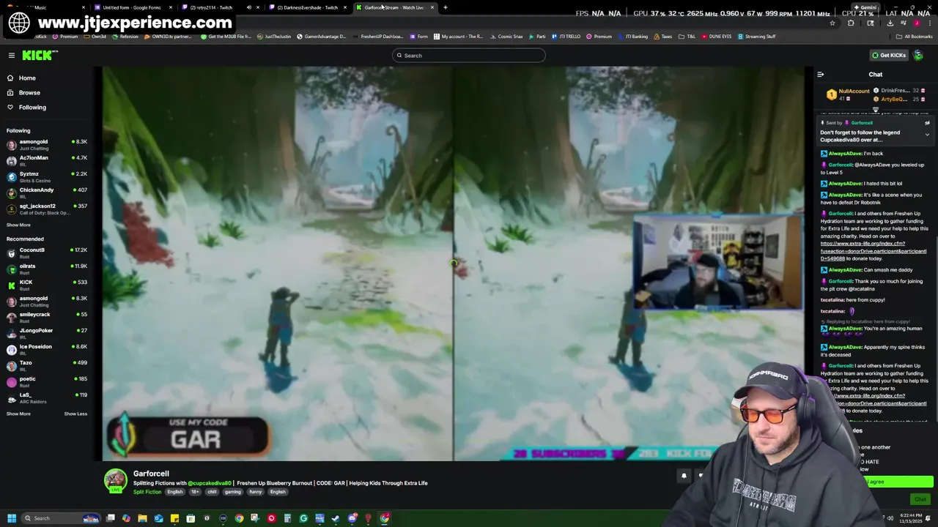Switch to DarknessEvershade Twitch tab

(x=307, y=7)
